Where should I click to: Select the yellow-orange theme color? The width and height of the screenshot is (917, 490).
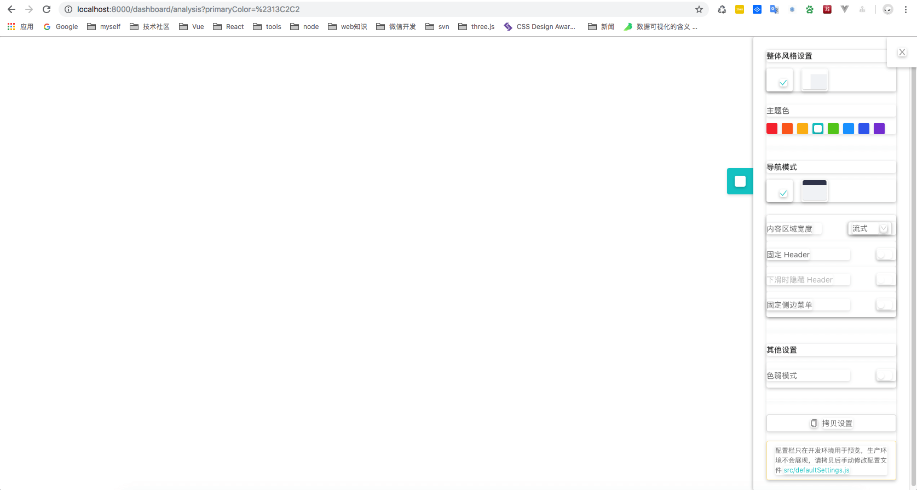tap(803, 129)
